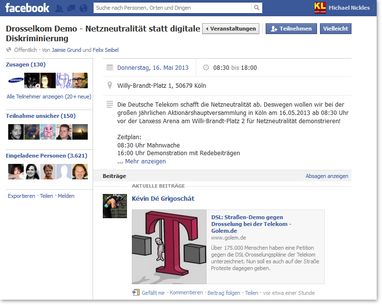
Task: Open the Telekom T article image
Action: 169,247
